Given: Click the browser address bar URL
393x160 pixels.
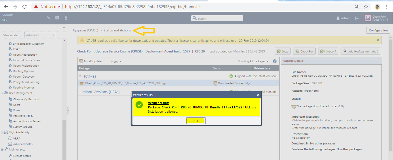Looking at the screenshot, I should click(132, 7).
